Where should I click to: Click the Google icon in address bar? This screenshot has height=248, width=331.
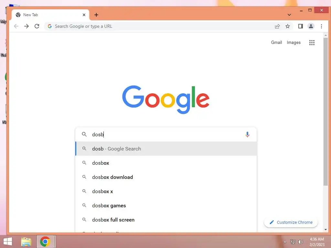tap(50, 26)
